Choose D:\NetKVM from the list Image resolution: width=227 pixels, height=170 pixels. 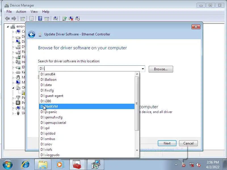click(87, 107)
